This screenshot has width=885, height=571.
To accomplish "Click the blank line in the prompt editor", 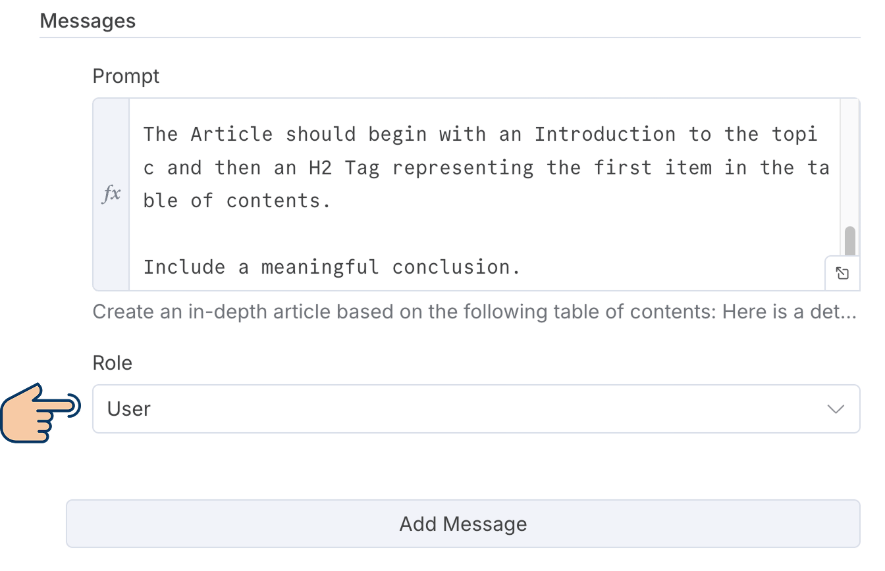I will pyautogui.click(x=461, y=234).
